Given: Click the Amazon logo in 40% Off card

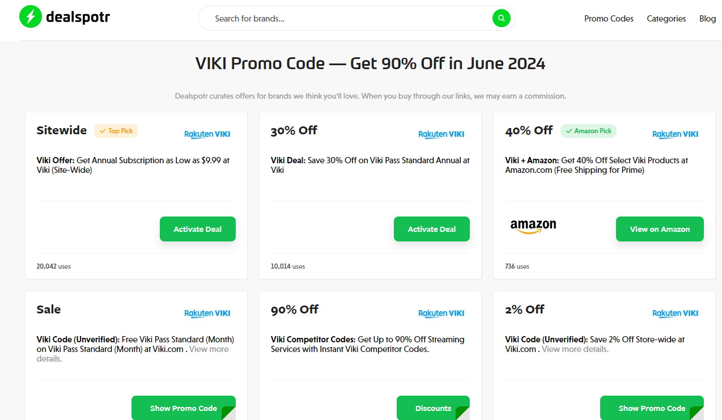Looking at the screenshot, I should (533, 226).
